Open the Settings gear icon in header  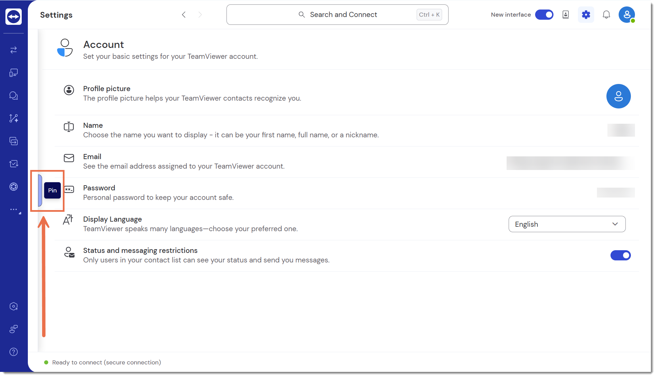coord(586,15)
